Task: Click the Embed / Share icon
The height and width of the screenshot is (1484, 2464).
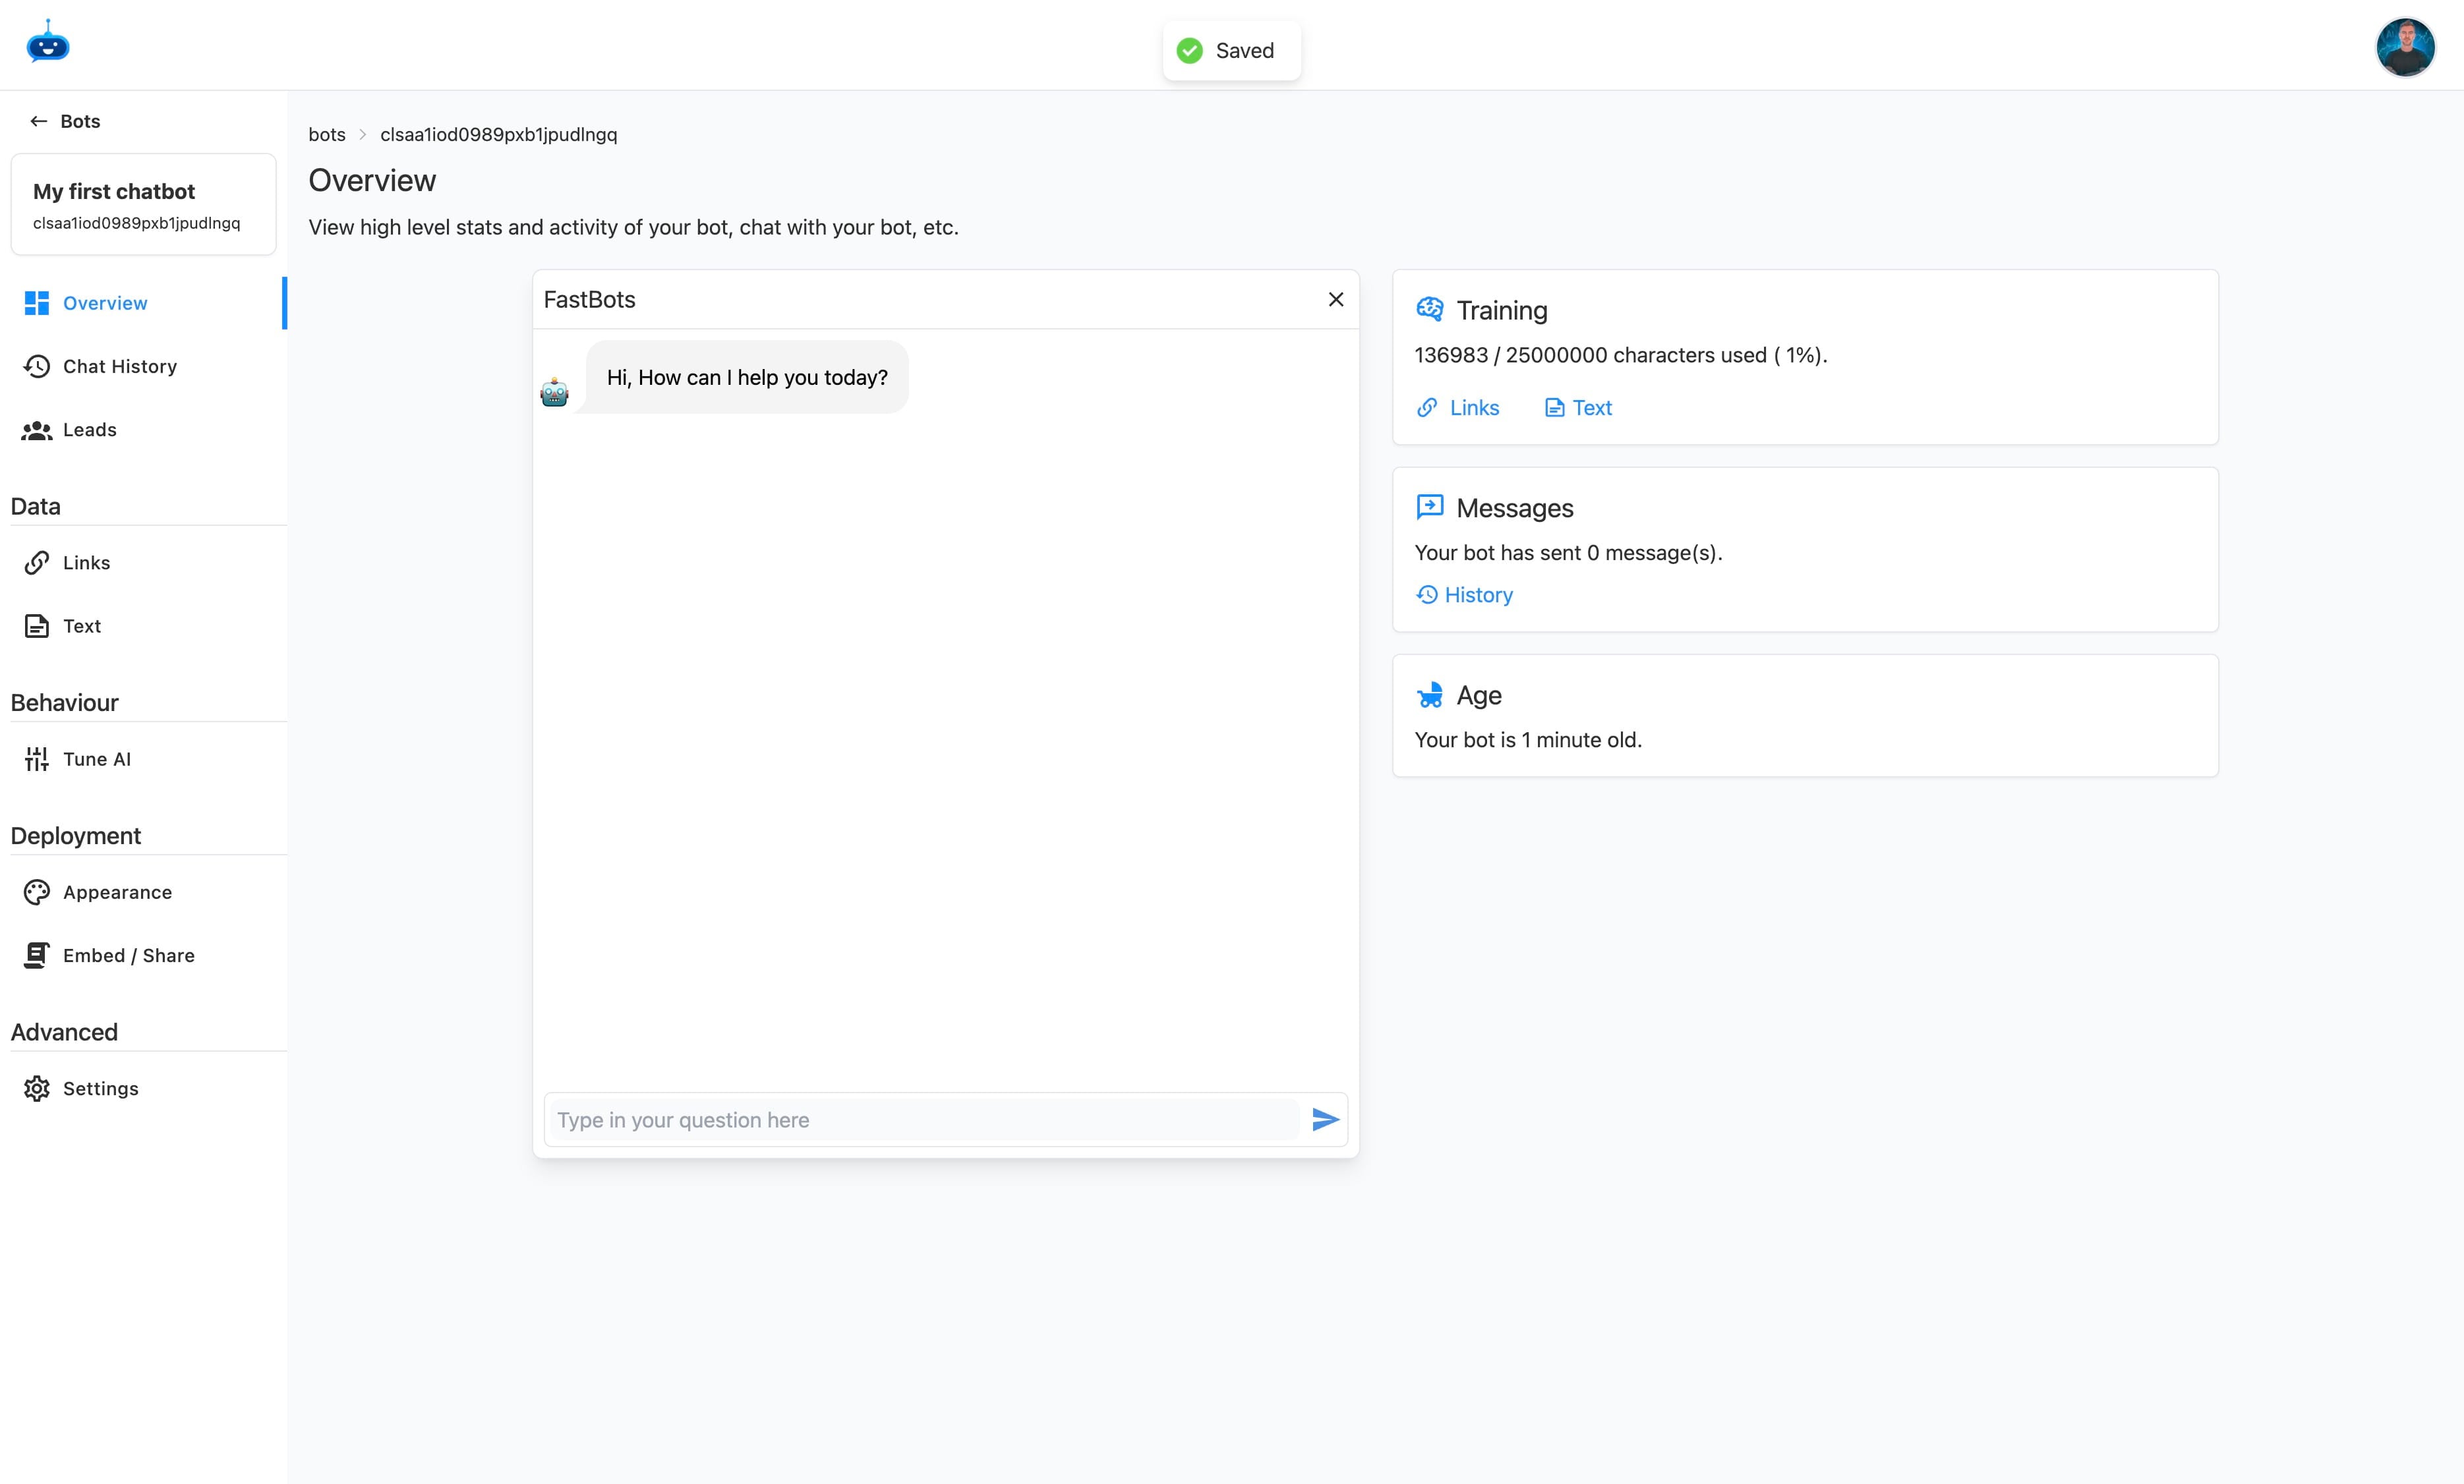Action: point(37,955)
